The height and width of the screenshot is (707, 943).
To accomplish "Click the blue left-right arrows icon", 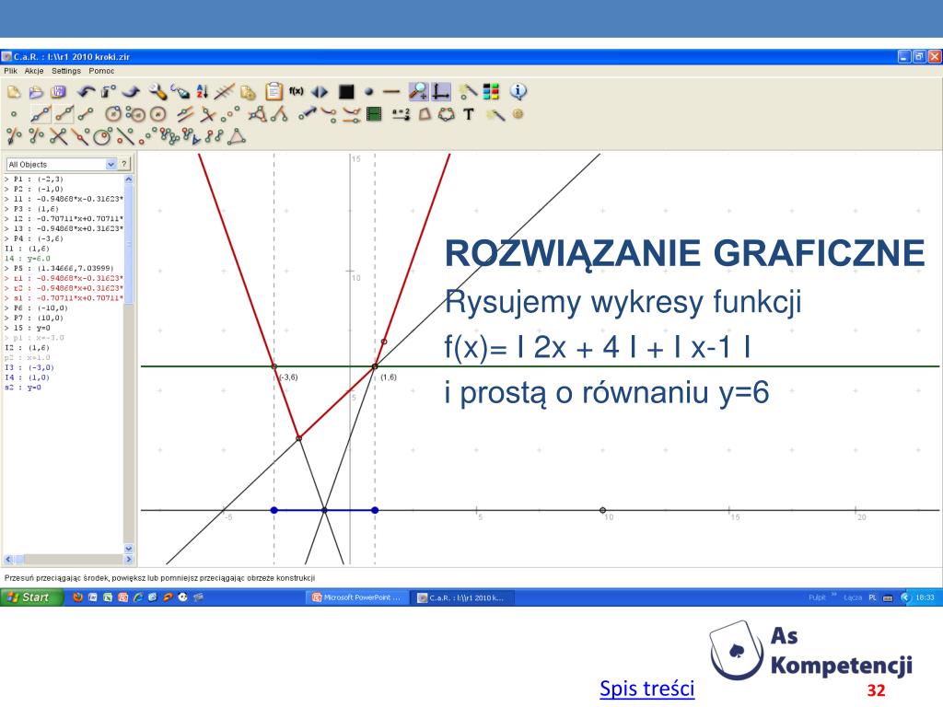I will 320,92.
